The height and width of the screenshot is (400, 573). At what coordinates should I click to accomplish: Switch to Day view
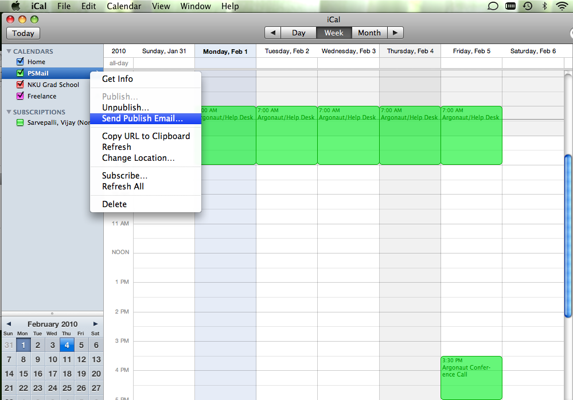point(299,33)
